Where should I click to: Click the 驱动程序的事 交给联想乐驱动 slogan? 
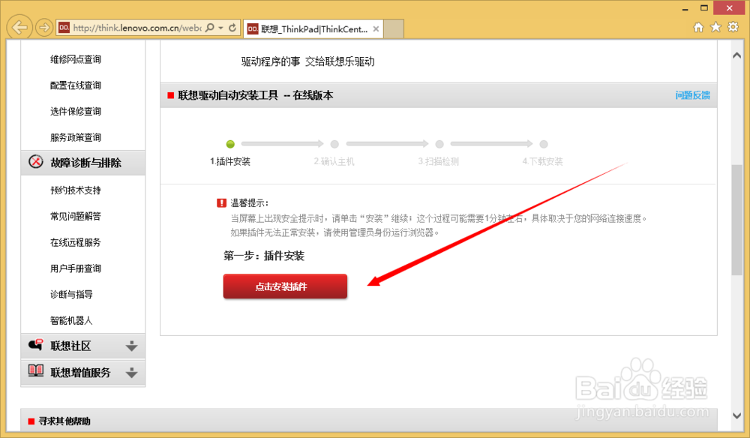pyautogui.click(x=308, y=61)
